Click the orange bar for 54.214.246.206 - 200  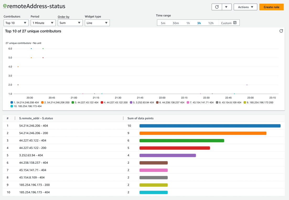[x=203, y=133]
